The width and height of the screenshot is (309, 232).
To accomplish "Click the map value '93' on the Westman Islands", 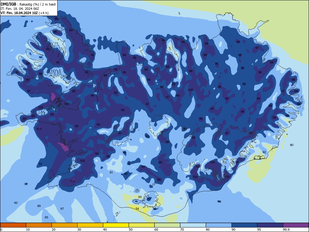I will (149, 199).
